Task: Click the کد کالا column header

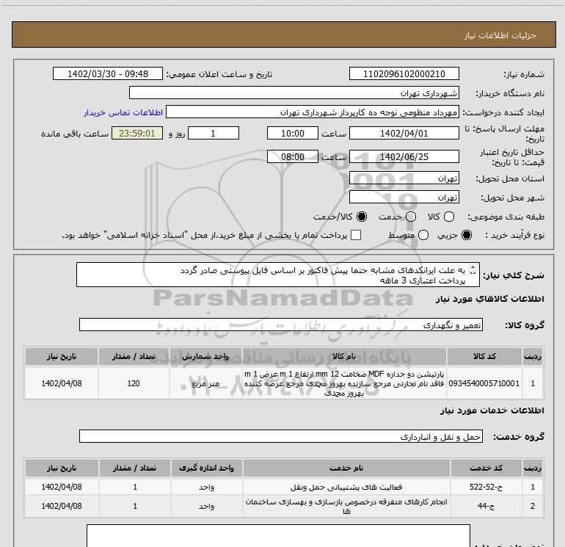Action: (484, 357)
